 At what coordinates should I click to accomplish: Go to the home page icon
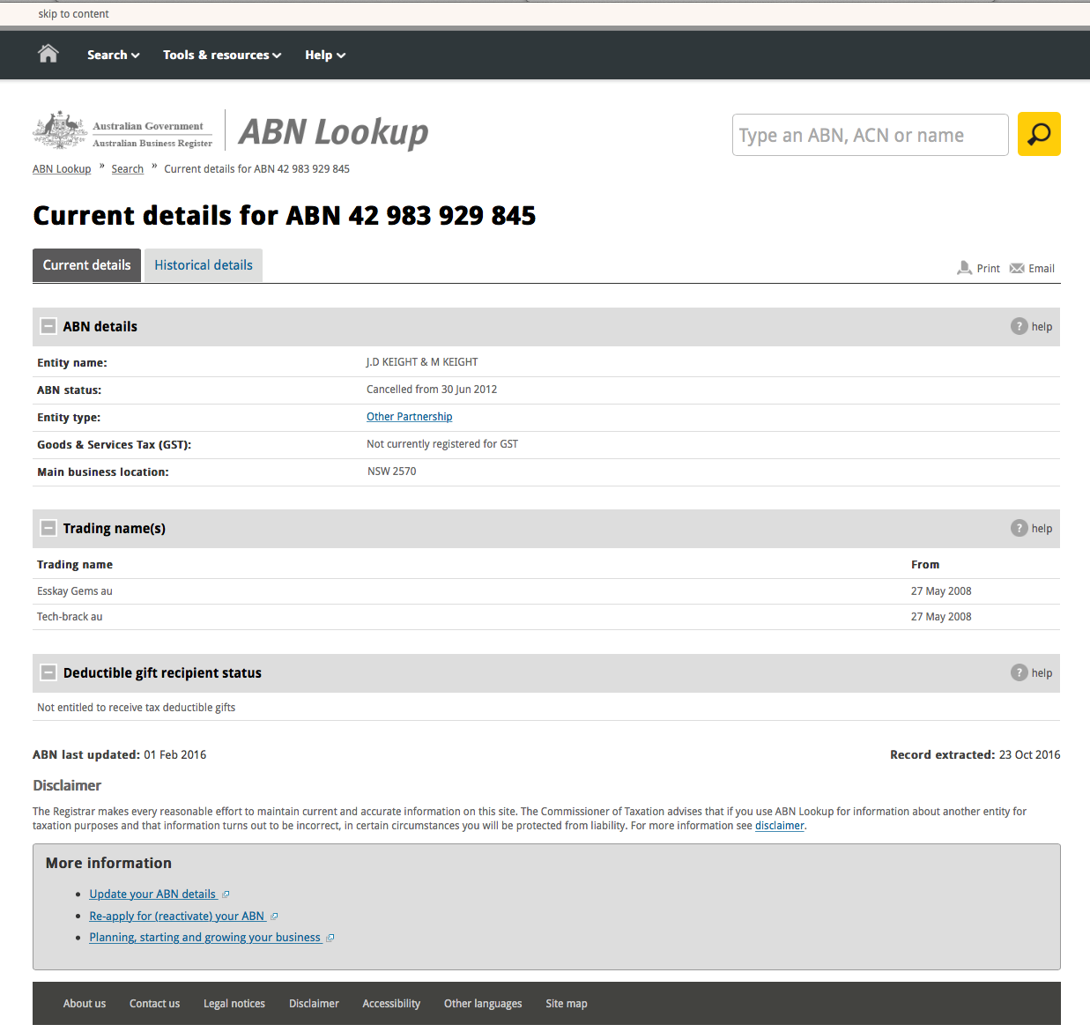coord(48,54)
